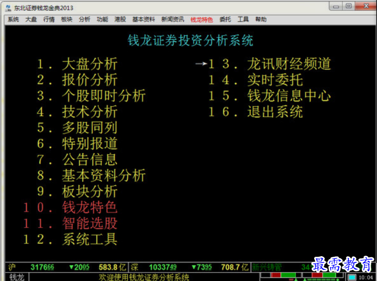Open the 功能 menu
This screenshot has width=377, height=281.
102,20
